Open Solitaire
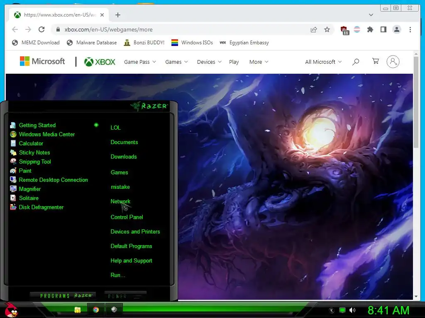This screenshot has width=425, height=318. coord(24,198)
